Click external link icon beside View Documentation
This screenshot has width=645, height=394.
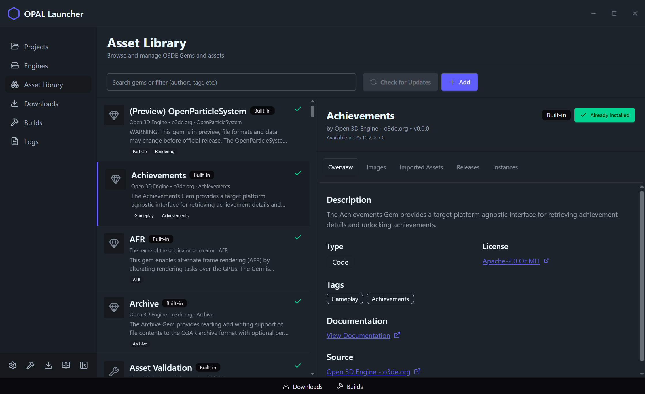tap(397, 335)
